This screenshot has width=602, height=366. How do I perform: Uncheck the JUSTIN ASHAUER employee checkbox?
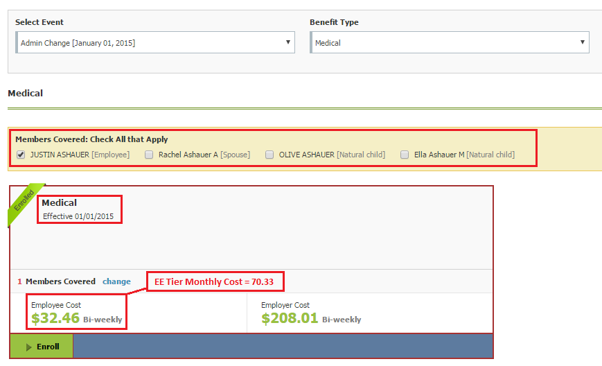pyautogui.click(x=21, y=155)
